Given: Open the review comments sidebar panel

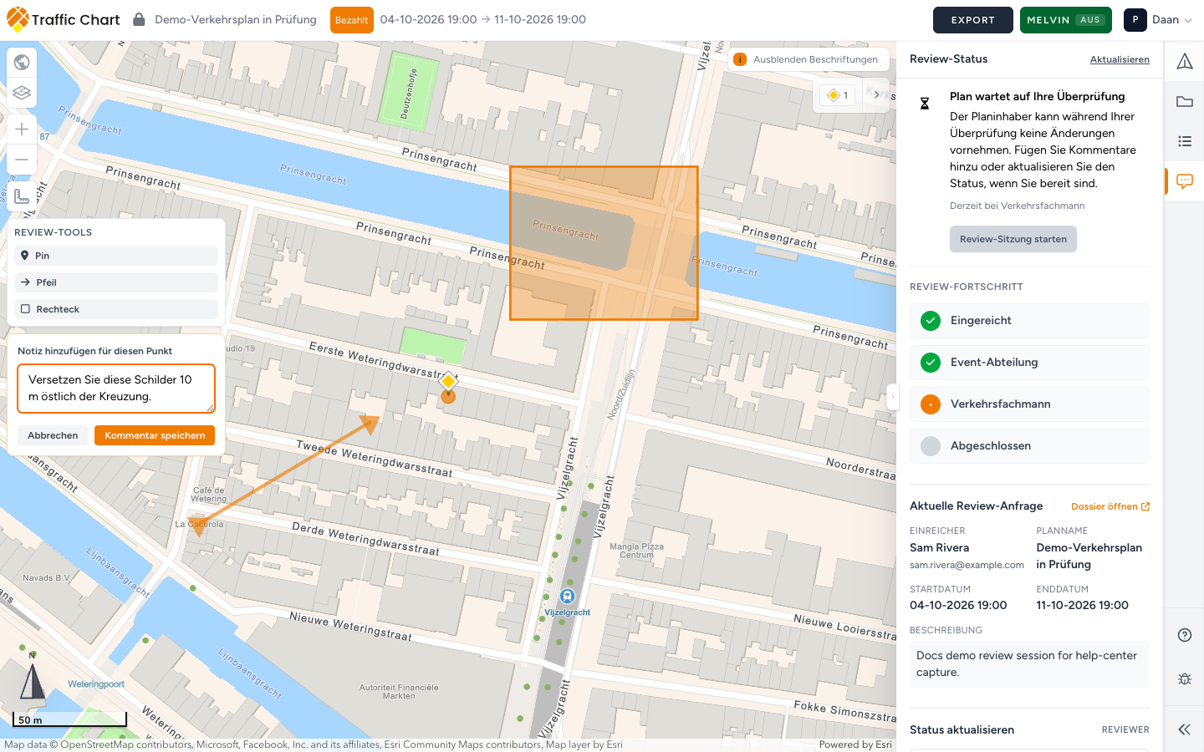Looking at the screenshot, I should tap(1185, 181).
